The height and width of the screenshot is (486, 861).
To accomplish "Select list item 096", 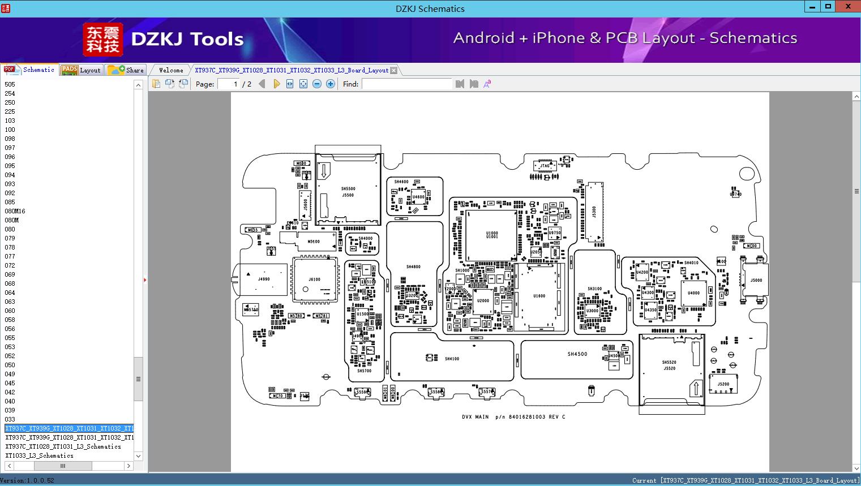I will (10, 157).
